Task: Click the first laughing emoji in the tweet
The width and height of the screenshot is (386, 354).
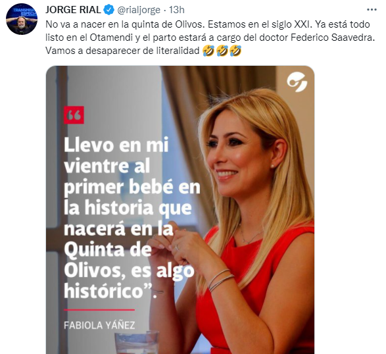Action: (x=208, y=51)
